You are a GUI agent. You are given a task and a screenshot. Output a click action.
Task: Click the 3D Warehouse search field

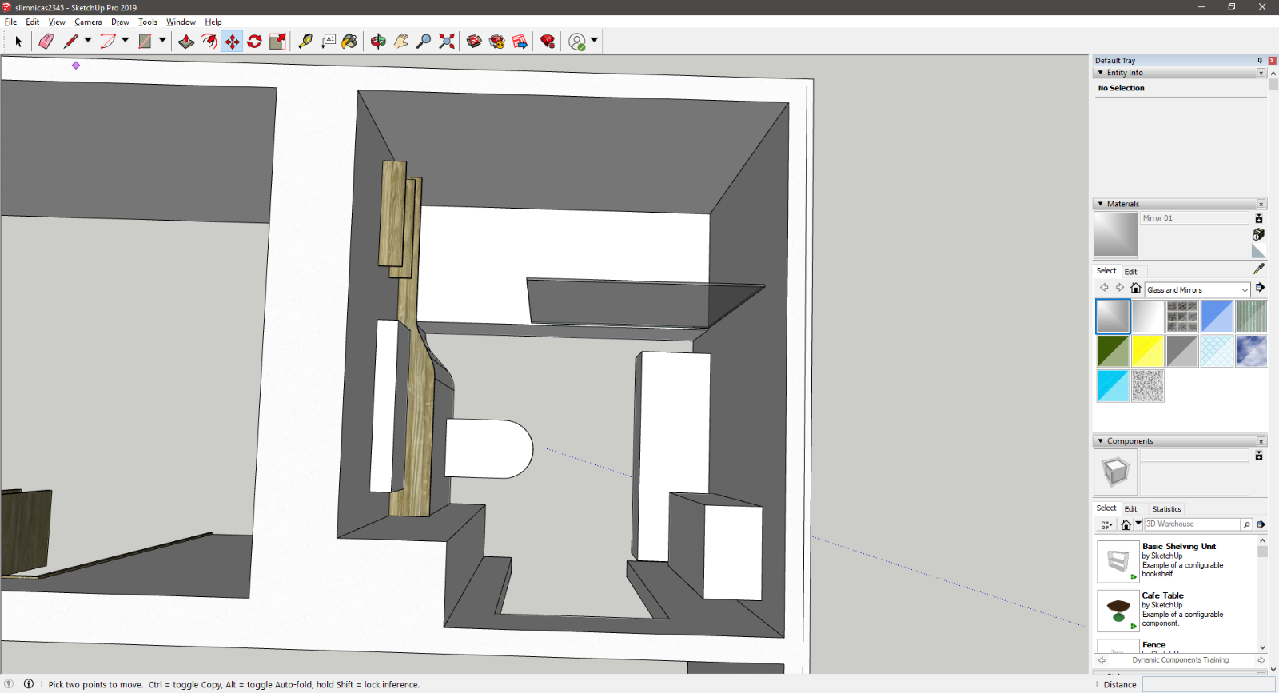coord(1192,524)
